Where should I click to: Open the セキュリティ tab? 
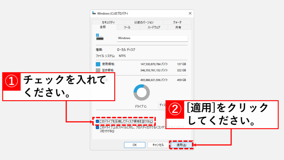(108, 22)
